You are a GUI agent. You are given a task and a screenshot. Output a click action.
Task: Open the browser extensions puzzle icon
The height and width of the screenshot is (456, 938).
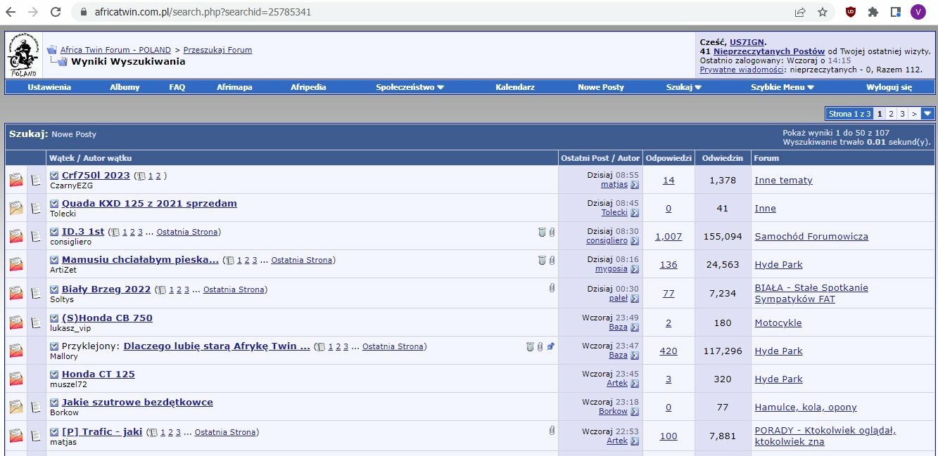(x=873, y=12)
